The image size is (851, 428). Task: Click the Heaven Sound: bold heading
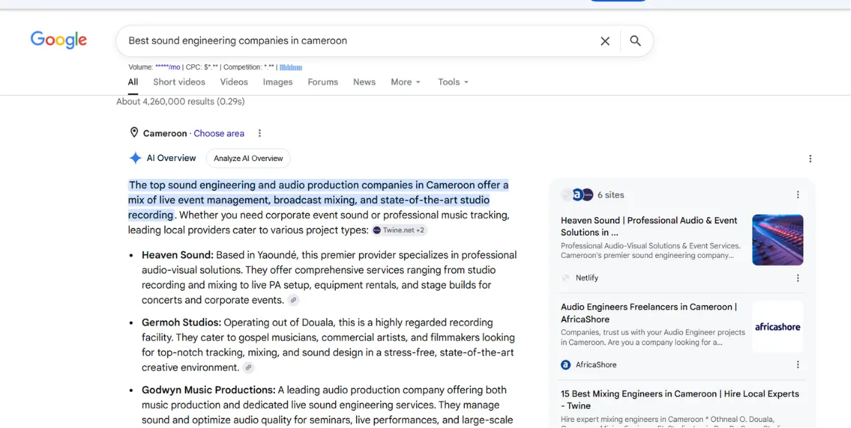[x=177, y=255]
